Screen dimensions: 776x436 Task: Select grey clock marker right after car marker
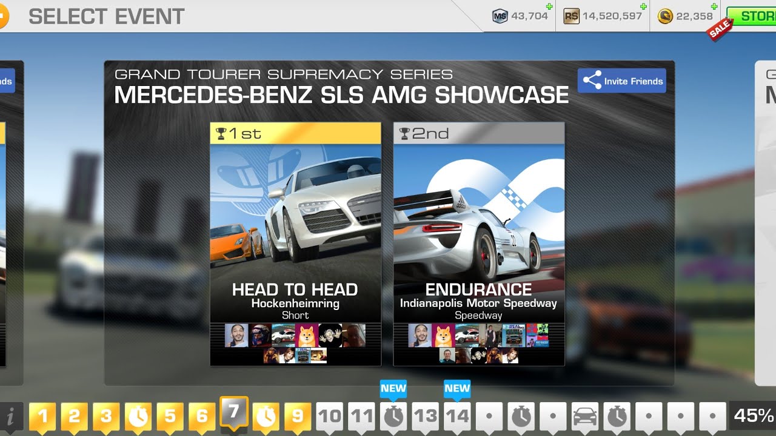tap(617, 417)
